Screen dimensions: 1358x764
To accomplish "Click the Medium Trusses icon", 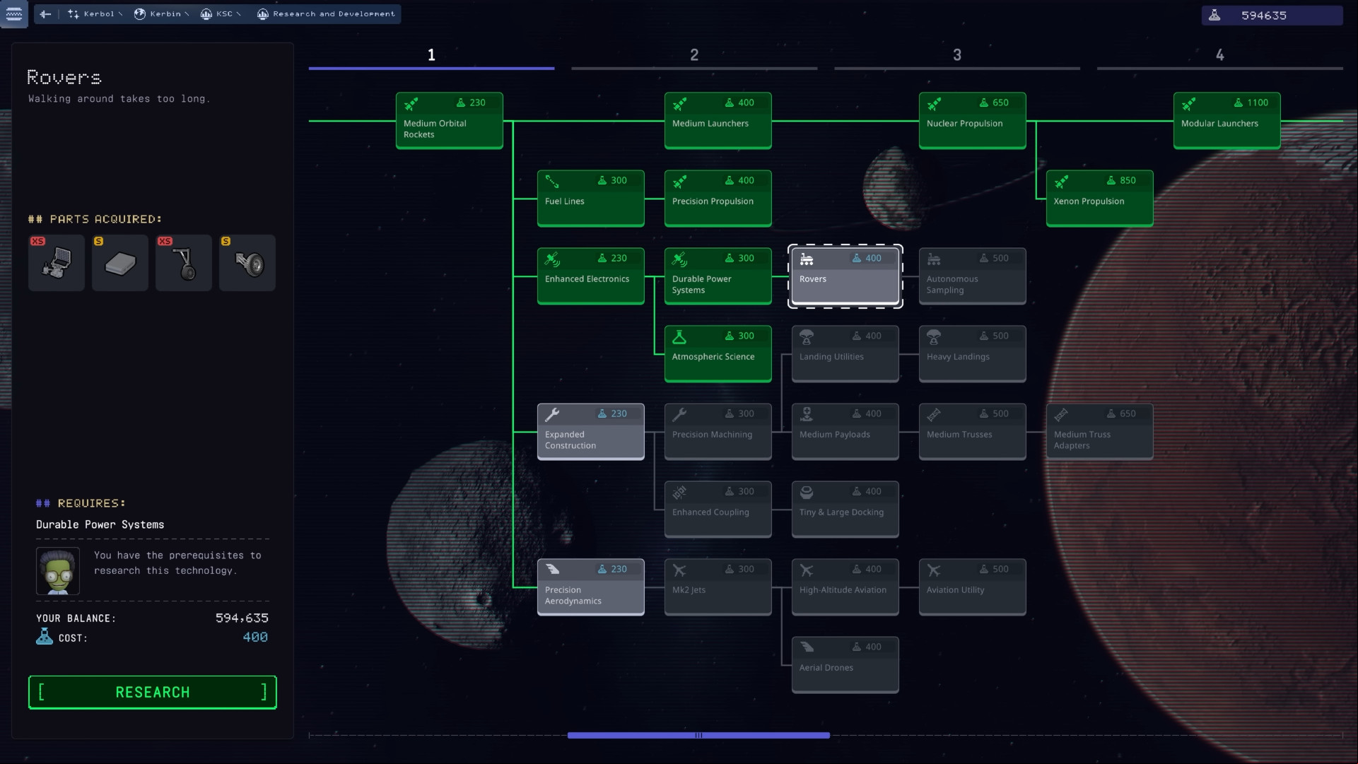I will (934, 415).
